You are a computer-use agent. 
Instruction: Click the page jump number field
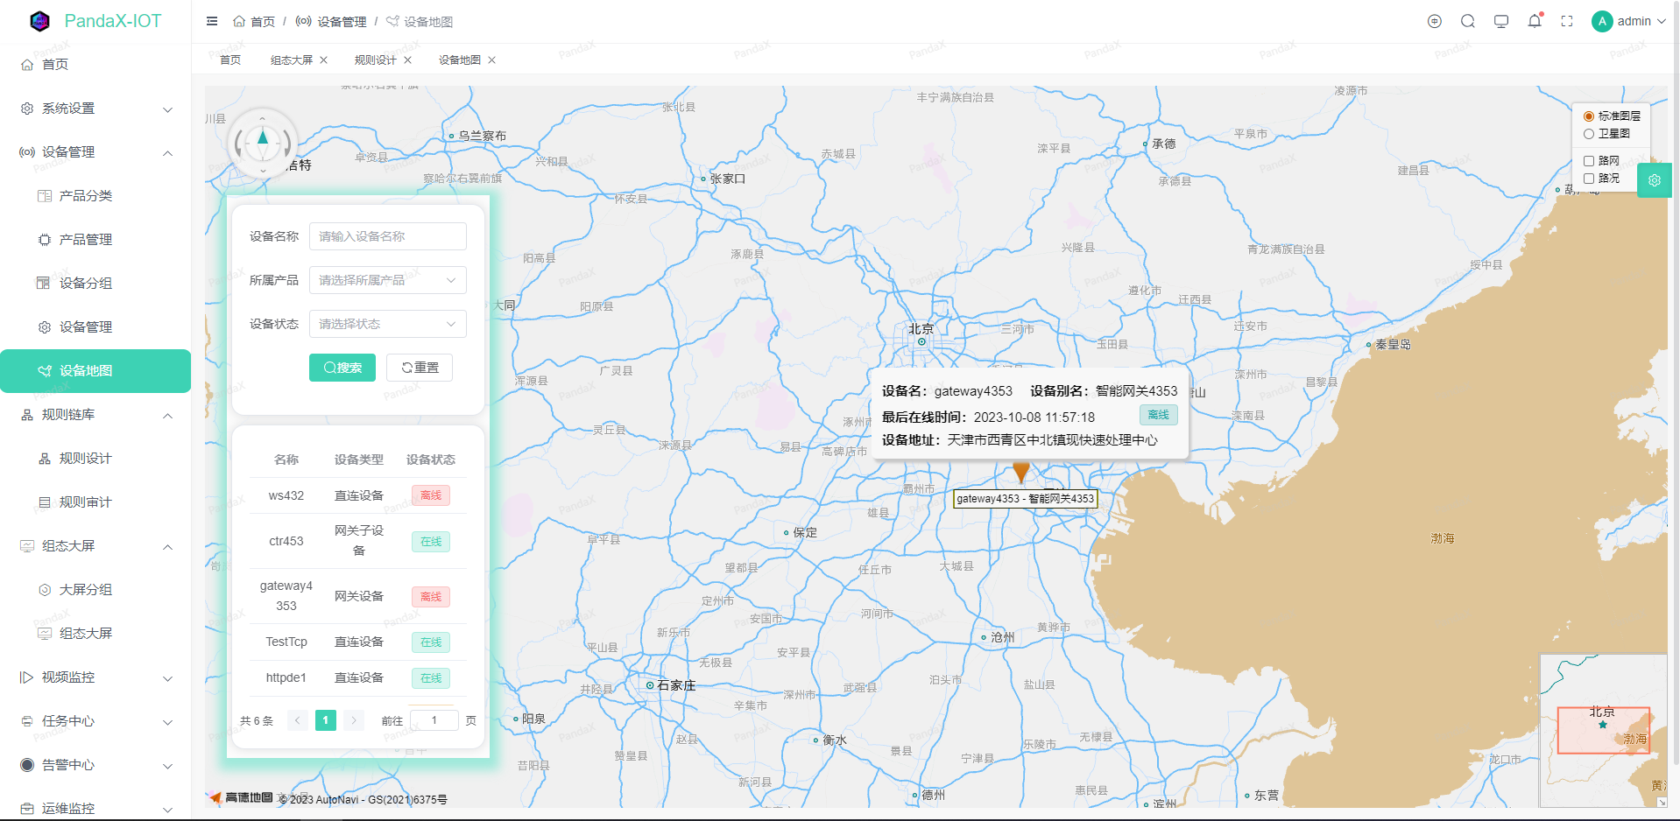(434, 720)
